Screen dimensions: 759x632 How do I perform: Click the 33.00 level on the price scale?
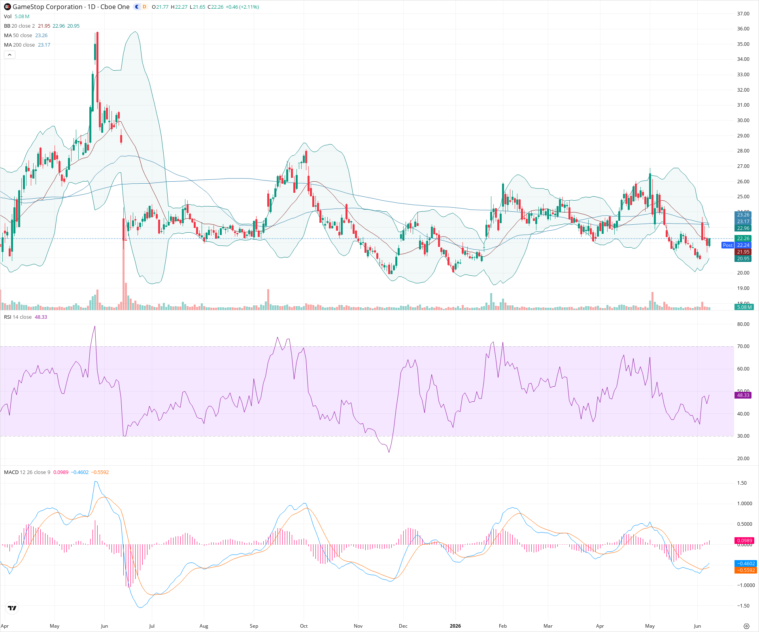(743, 75)
